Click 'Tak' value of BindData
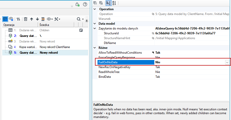This screenshot has height=120, width=231. pos(158,77)
